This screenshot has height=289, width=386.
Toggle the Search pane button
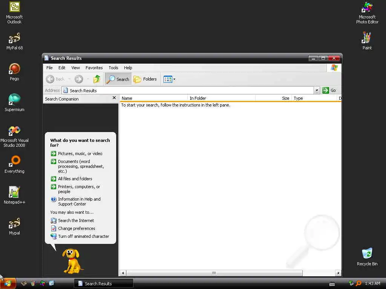(118, 79)
